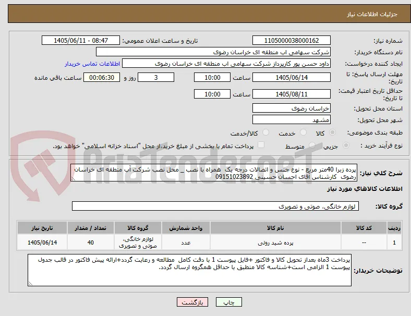Select the خدمت radio button

[303, 132]
